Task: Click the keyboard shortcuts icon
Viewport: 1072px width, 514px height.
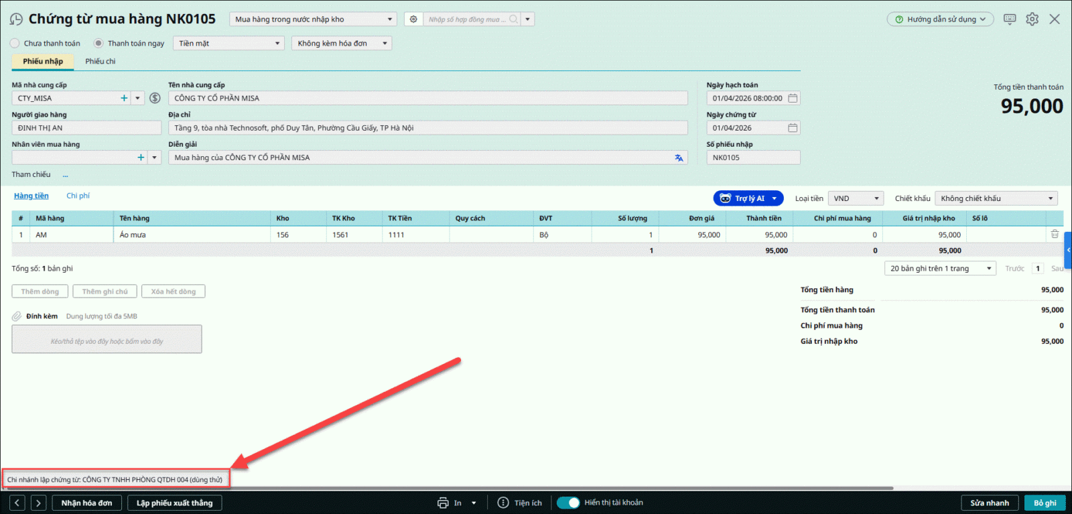Action: pyautogui.click(x=1010, y=19)
